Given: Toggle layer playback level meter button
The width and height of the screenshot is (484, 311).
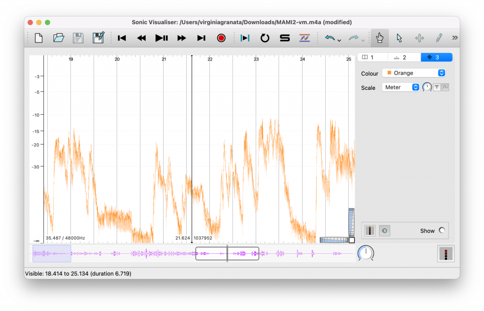Looking at the screenshot, I should point(370,231).
